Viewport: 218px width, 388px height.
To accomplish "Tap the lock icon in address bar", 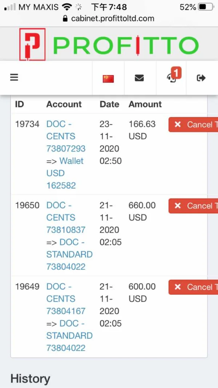I will pos(65,19).
